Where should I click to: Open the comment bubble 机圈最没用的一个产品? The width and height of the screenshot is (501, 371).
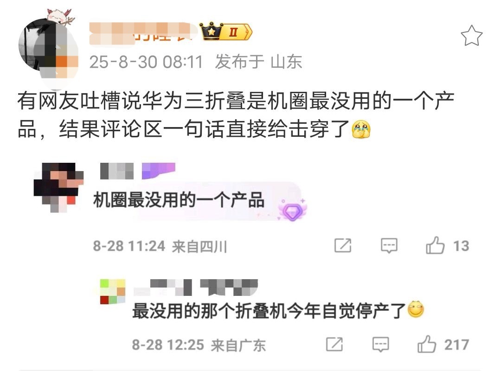pos(179,200)
